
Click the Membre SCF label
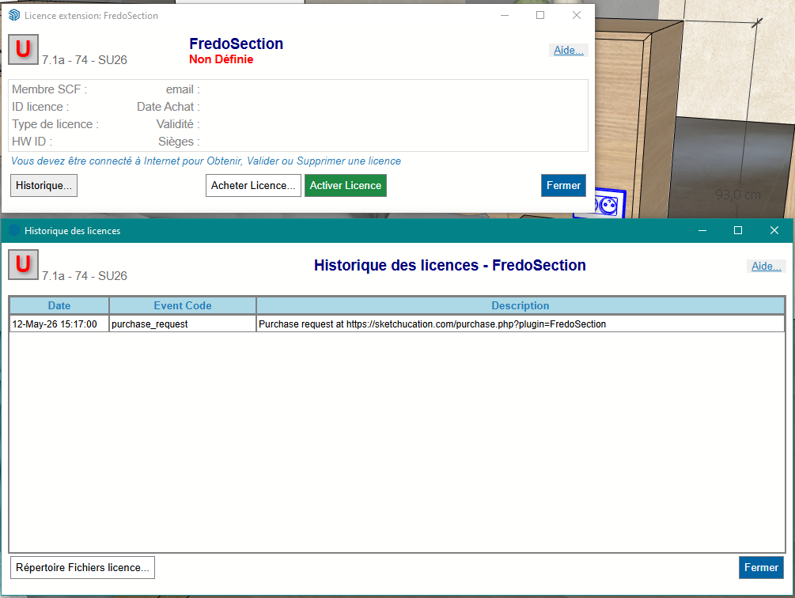[50, 89]
